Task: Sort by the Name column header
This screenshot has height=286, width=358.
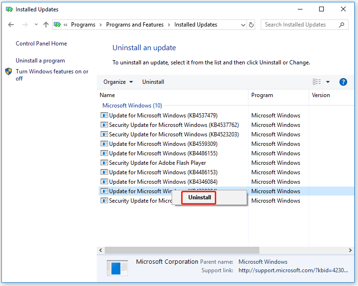Action: coord(107,95)
